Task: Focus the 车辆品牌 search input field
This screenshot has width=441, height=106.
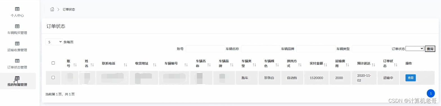Action: pos(316,49)
